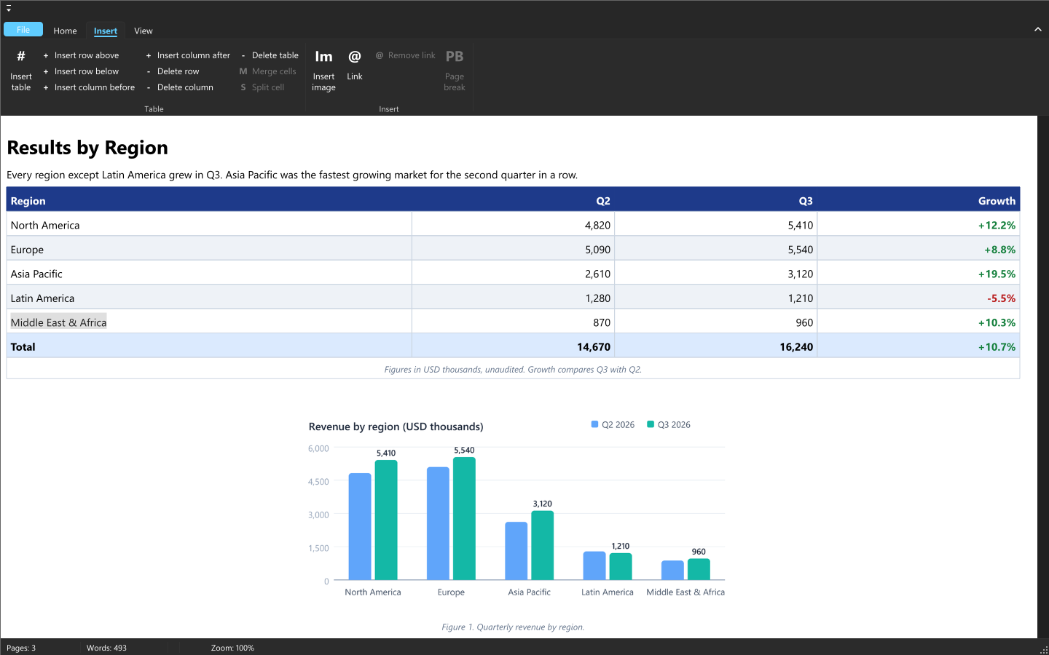The height and width of the screenshot is (655, 1049).
Task: Click Split cell
Action: click(x=262, y=87)
